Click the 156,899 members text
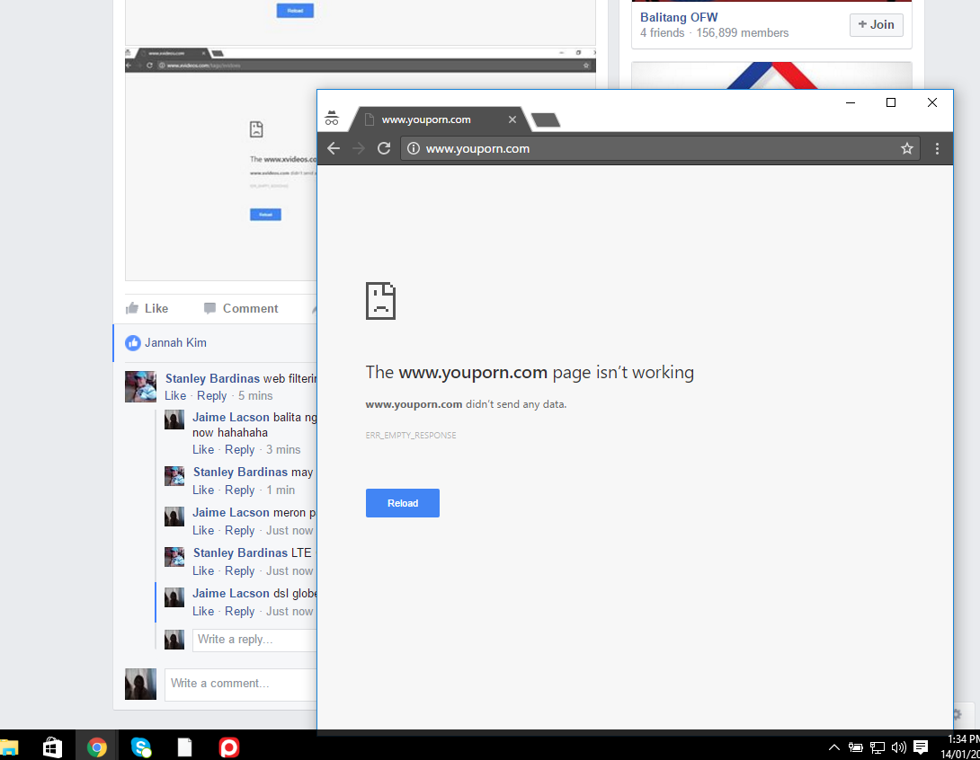The image size is (980, 760). coord(743,33)
